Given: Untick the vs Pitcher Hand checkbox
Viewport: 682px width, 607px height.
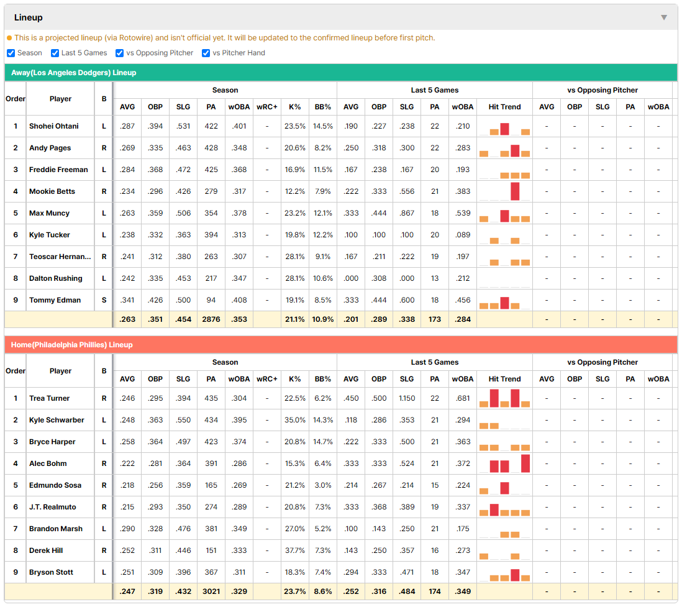Looking at the screenshot, I should (x=206, y=53).
